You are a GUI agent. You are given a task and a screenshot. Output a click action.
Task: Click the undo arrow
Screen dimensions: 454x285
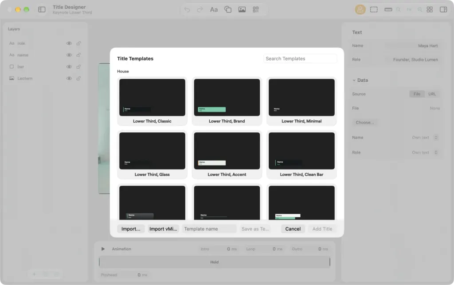pos(187,10)
